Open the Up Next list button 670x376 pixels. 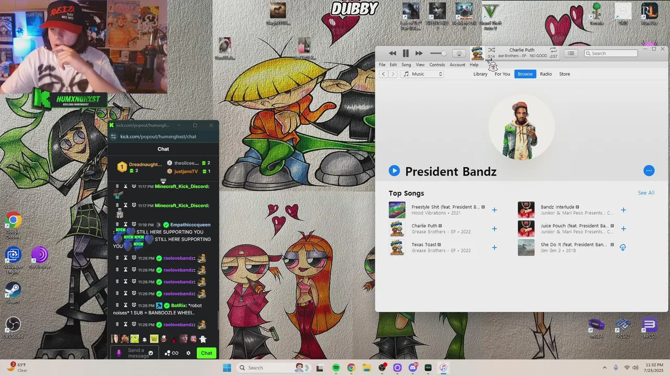pos(571,53)
